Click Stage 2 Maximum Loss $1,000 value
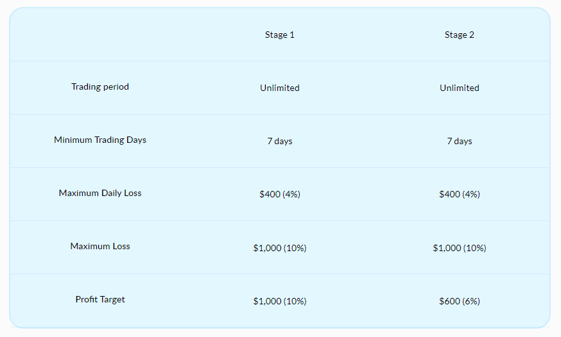The height and width of the screenshot is (337, 561). 460,248
